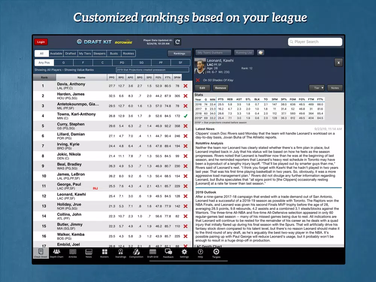Open the Articles icon
The image size is (376, 282).
pos(73,253)
